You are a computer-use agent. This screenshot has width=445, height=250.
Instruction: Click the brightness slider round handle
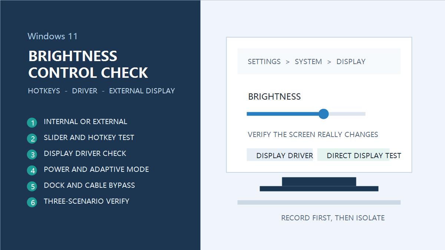click(x=324, y=114)
